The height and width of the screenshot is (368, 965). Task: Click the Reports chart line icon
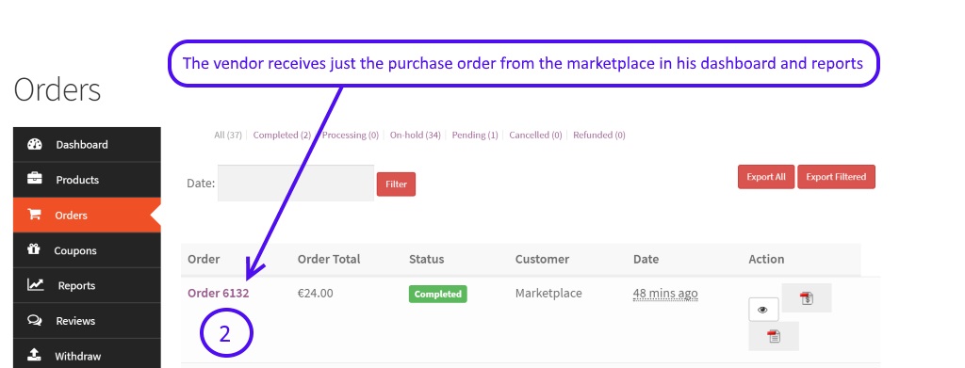[x=35, y=285]
